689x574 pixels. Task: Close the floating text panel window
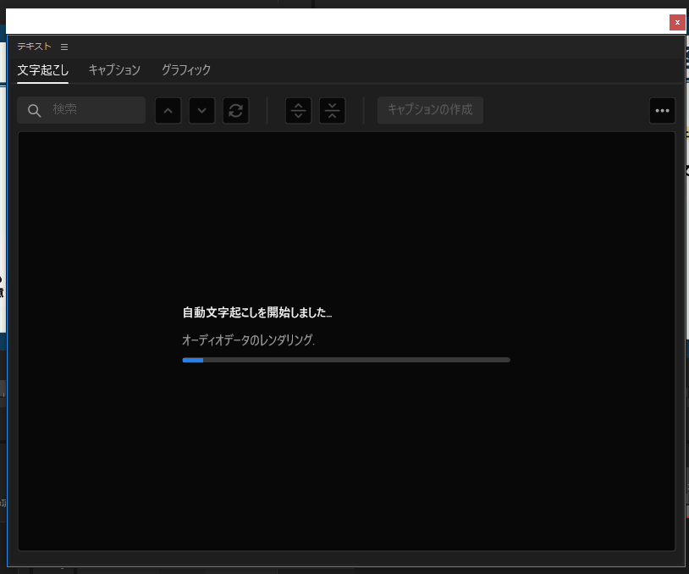coord(677,23)
